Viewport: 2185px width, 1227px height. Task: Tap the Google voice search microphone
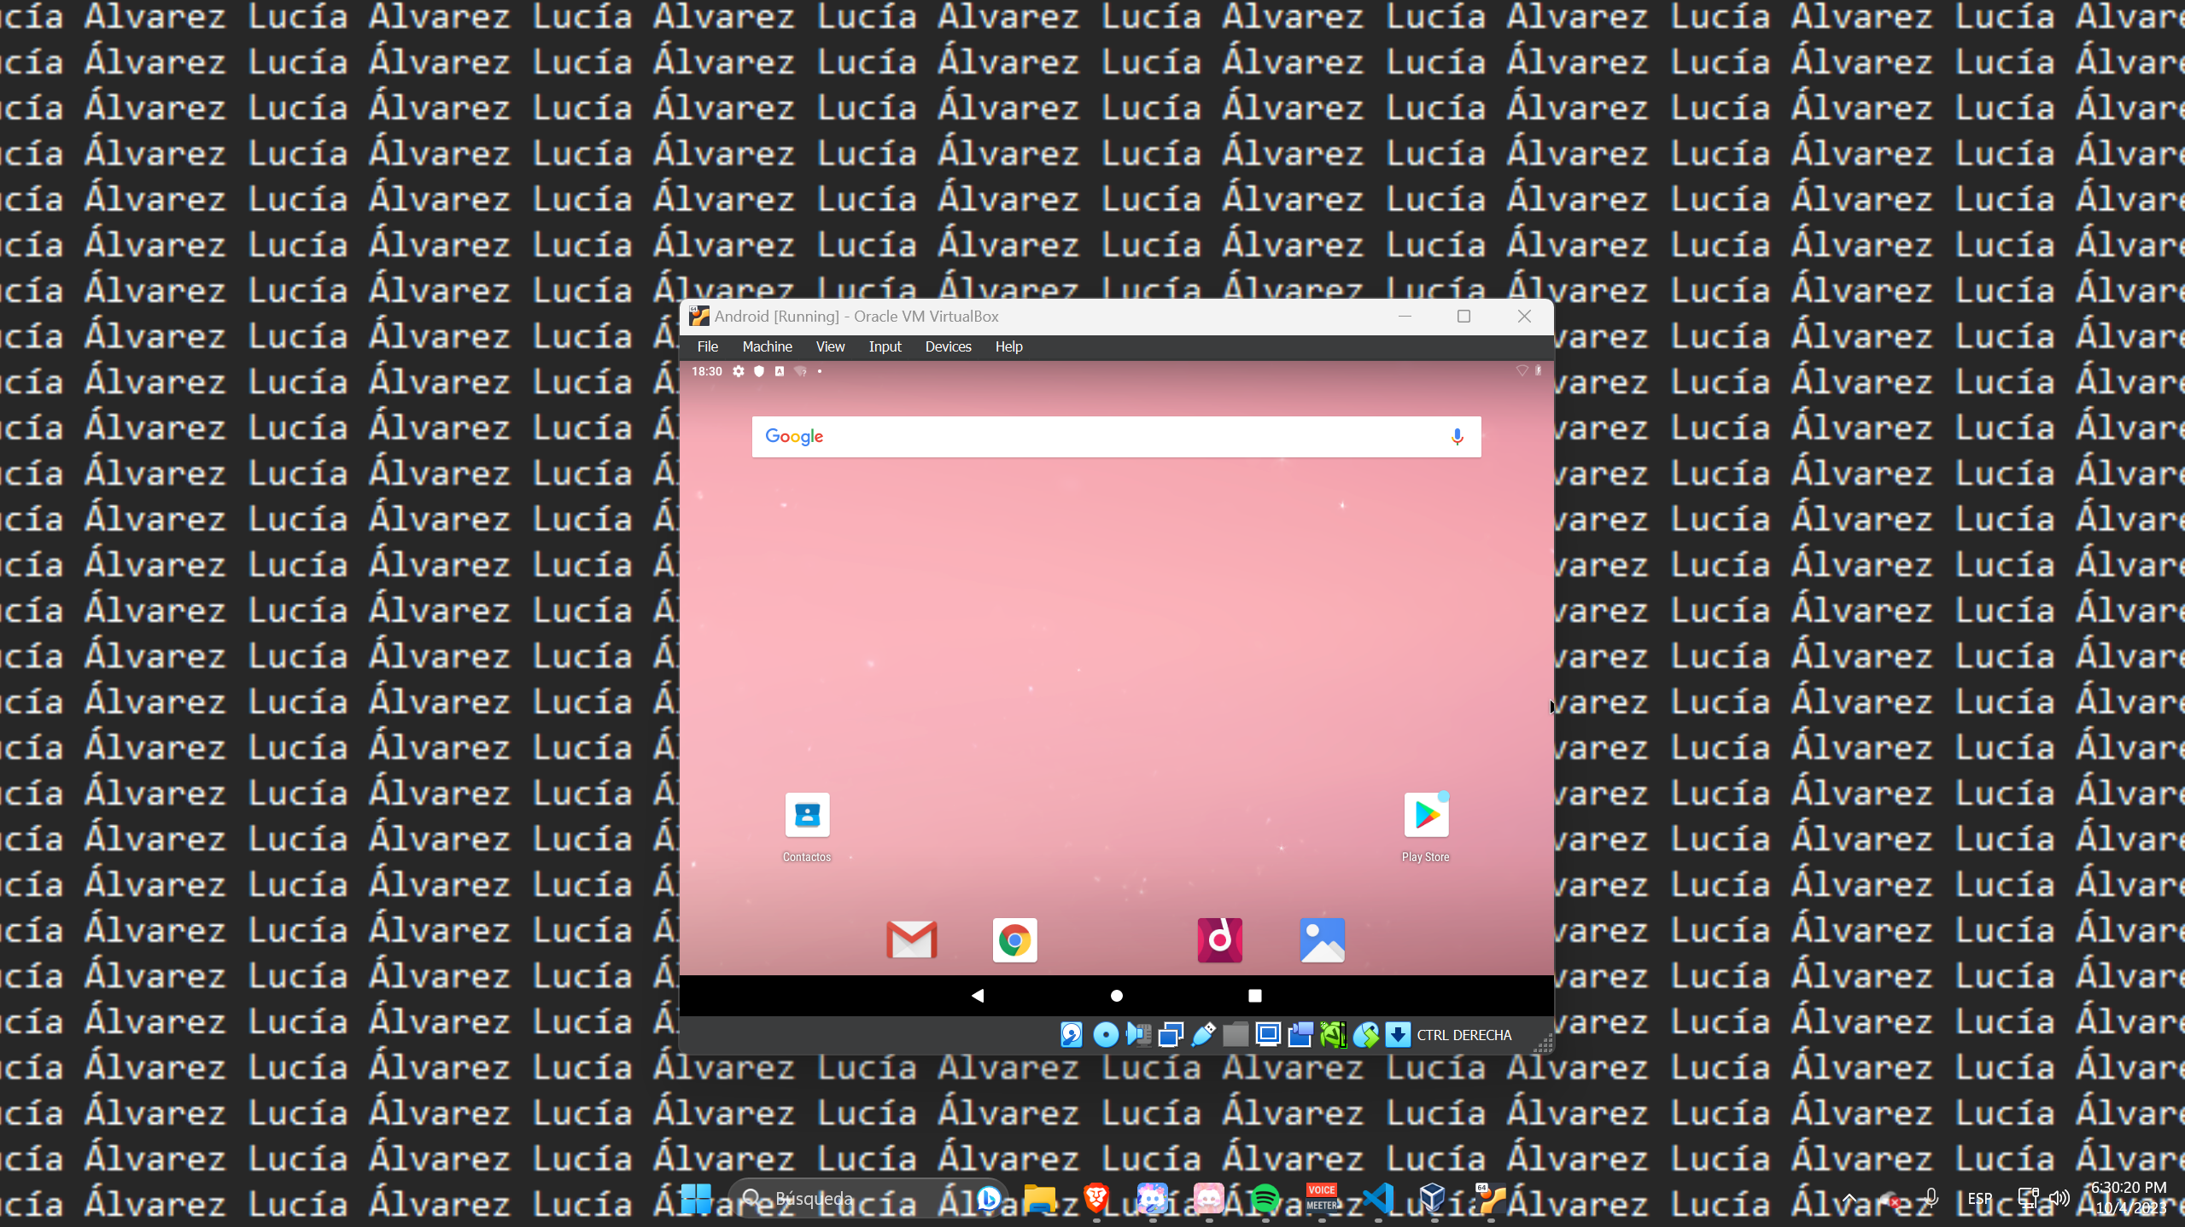click(1456, 436)
